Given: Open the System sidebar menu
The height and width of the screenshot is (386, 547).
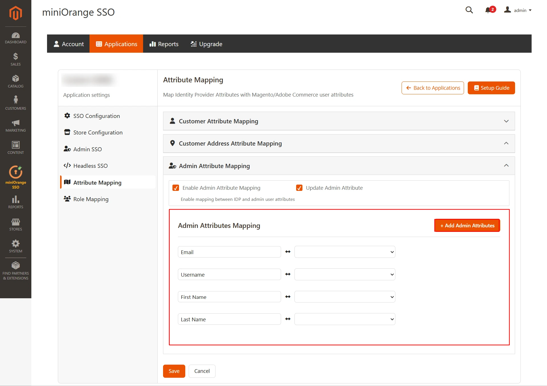Looking at the screenshot, I should point(16,246).
